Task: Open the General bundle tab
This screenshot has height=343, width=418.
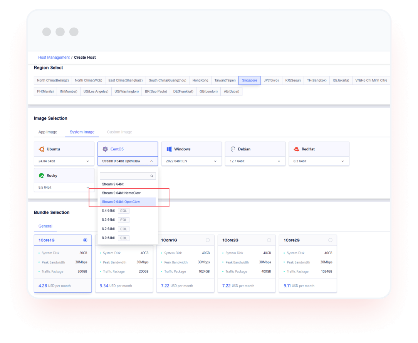Action: pyautogui.click(x=45, y=226)
